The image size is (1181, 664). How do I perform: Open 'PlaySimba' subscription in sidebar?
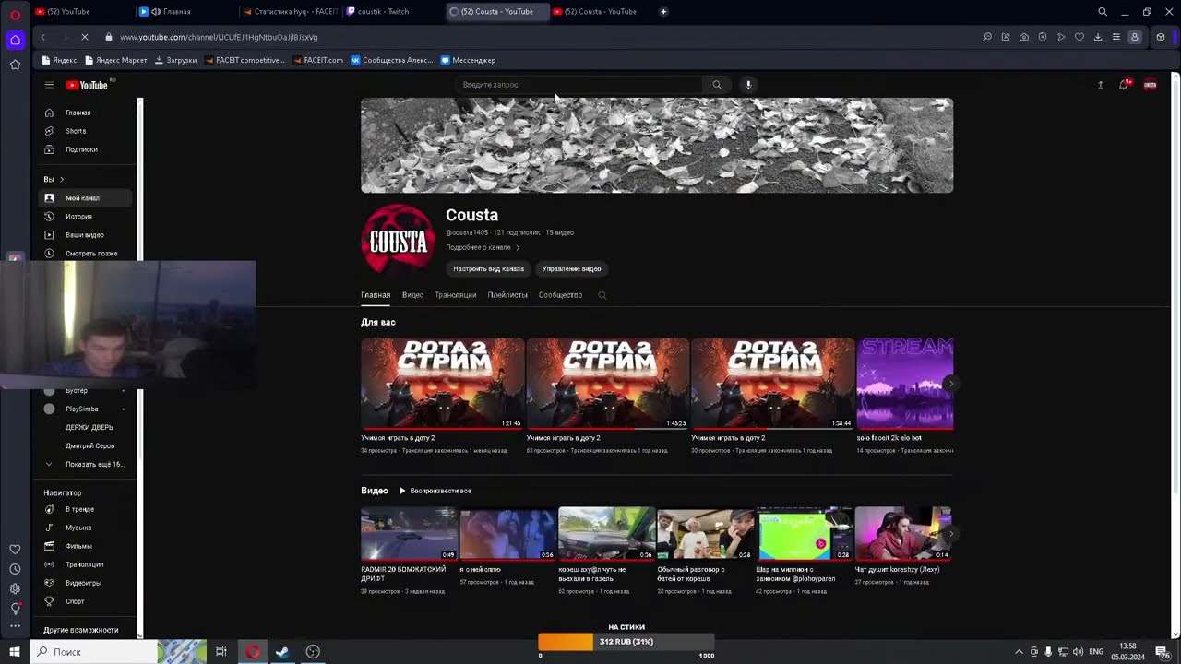click(x=87, y=409)
